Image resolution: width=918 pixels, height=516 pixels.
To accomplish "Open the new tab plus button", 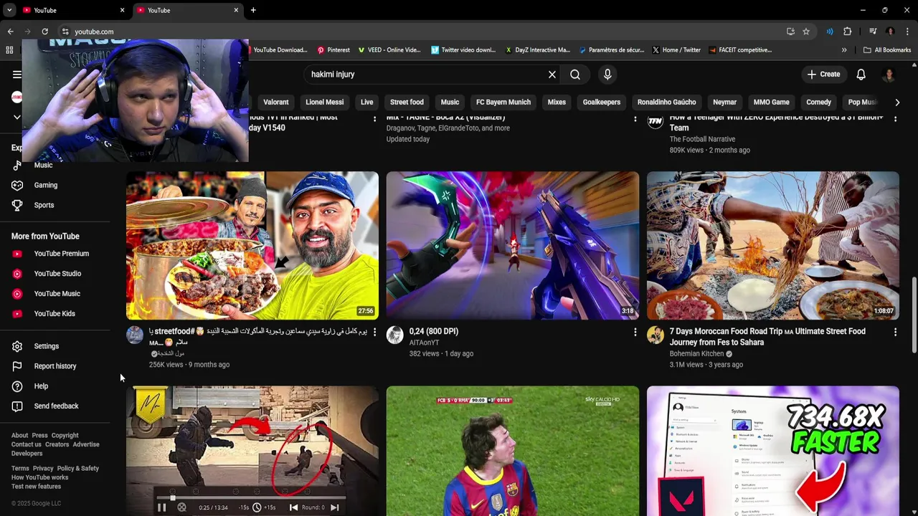I will (x=253, y=10).
